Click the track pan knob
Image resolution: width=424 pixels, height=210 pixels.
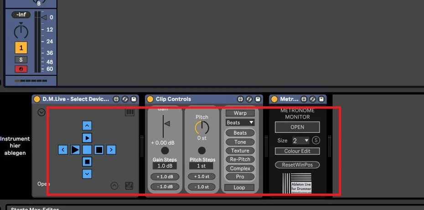pyautogui.click(x=21, y=31)
